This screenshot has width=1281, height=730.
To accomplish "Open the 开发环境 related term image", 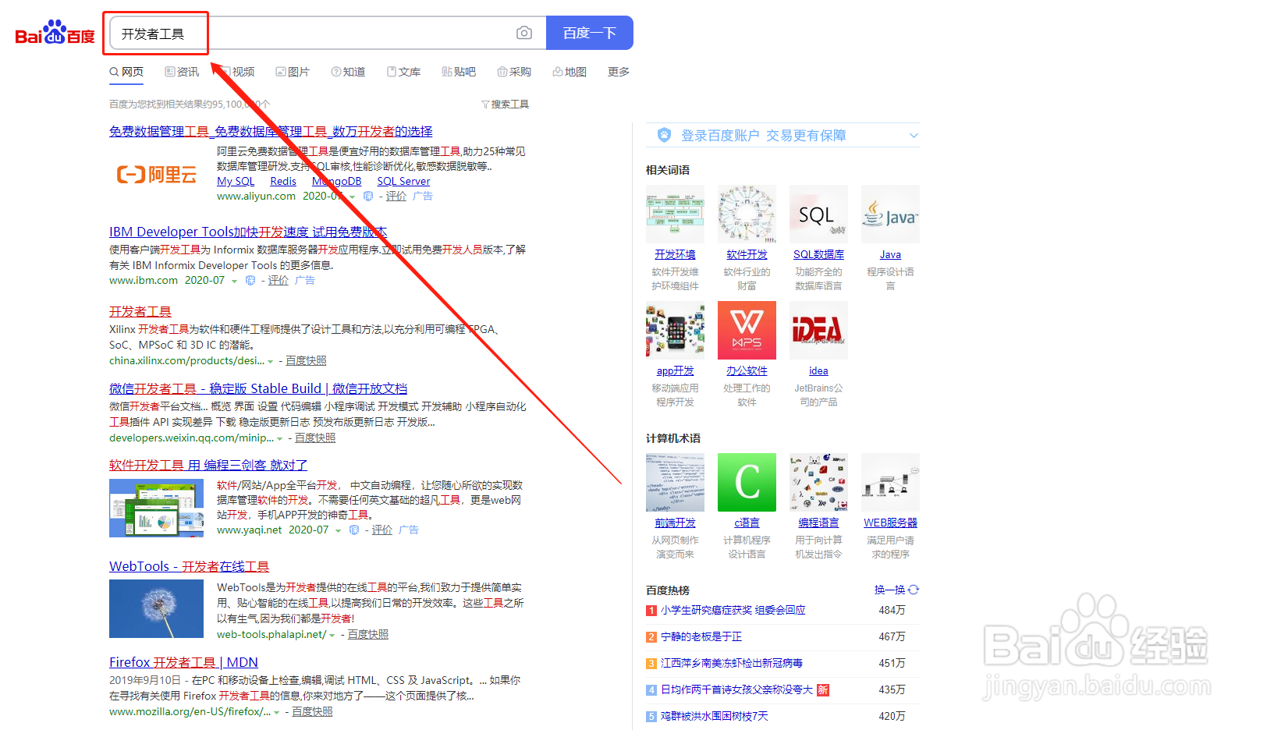I will pos(675,214).
